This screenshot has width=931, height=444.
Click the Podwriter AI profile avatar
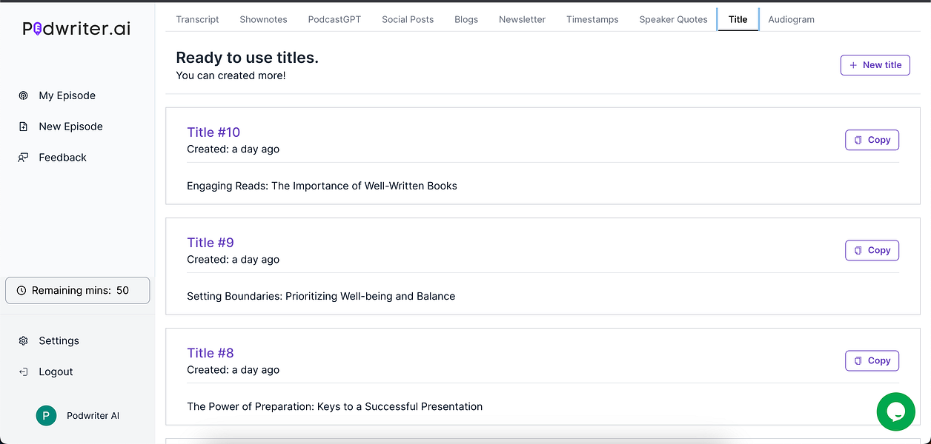point(46,416)
